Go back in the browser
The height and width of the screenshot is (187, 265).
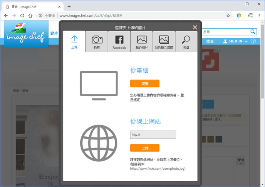pos(6,16)
